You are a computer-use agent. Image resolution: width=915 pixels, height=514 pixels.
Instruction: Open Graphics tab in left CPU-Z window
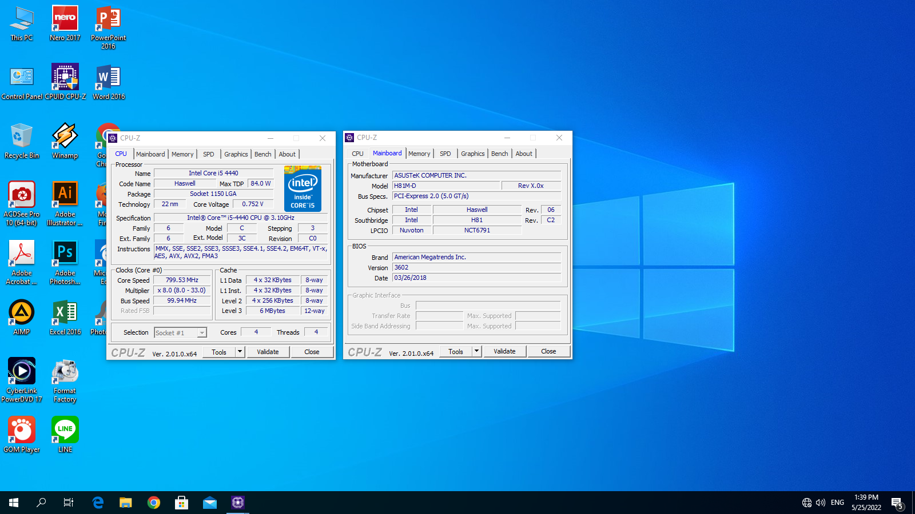[x=236, y=154]
